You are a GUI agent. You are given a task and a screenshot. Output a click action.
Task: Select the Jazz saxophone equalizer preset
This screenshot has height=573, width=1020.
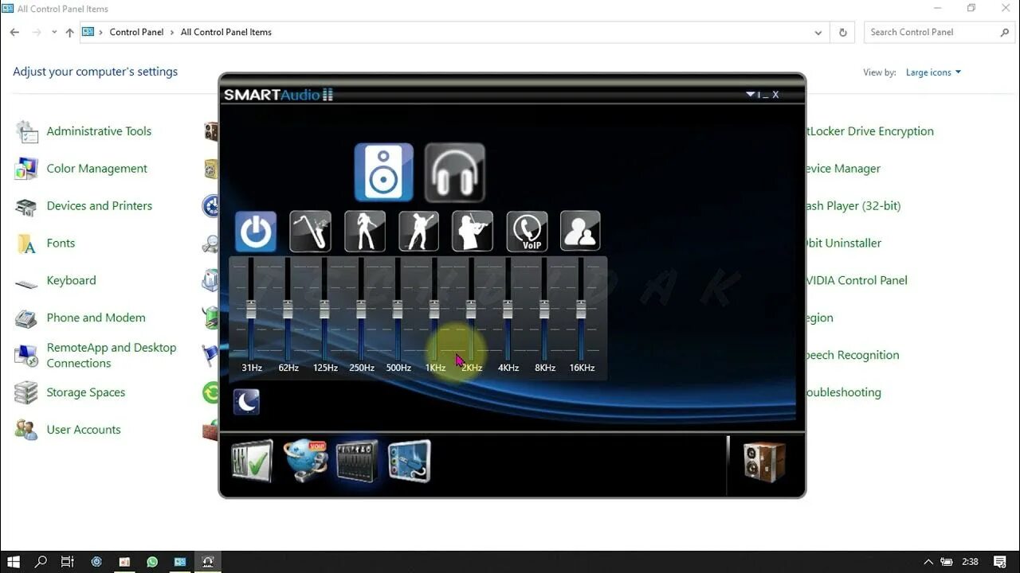click(x=310, y=231)
